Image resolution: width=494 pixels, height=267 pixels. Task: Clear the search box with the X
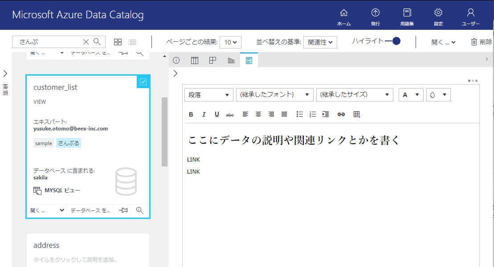[86, 41]
